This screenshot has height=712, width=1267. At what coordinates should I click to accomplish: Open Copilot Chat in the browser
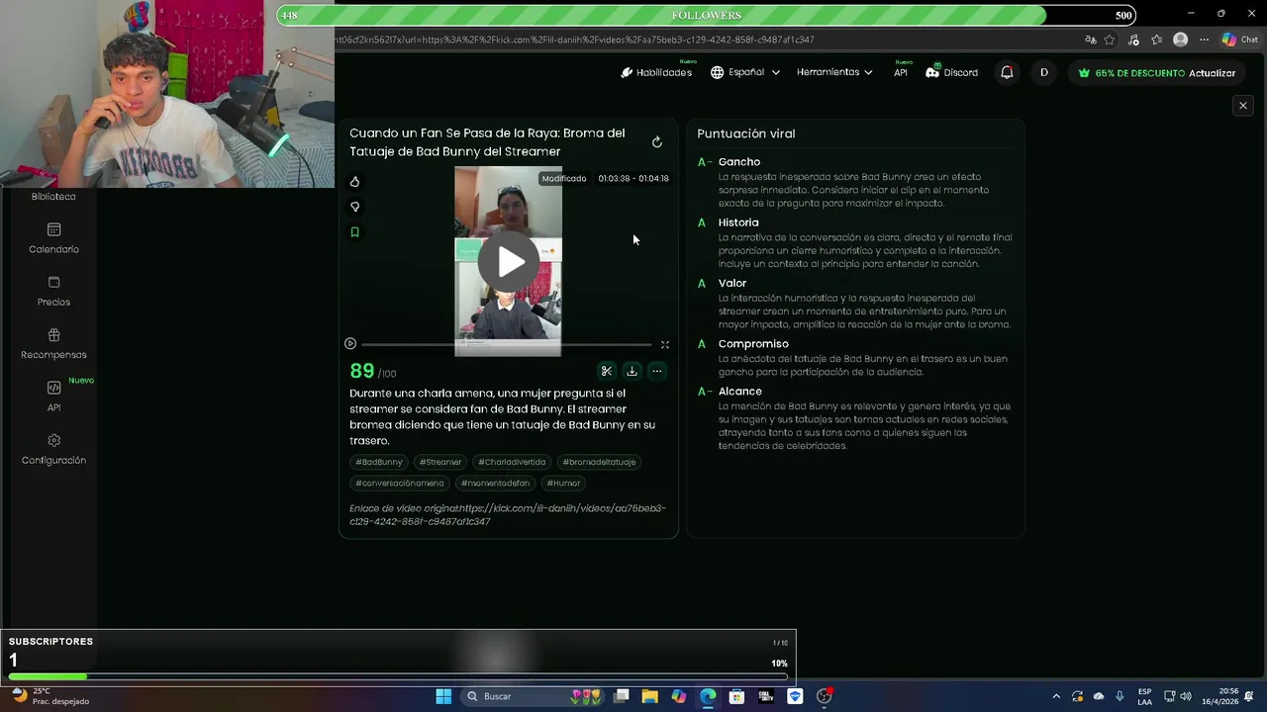coord(1239,40)
